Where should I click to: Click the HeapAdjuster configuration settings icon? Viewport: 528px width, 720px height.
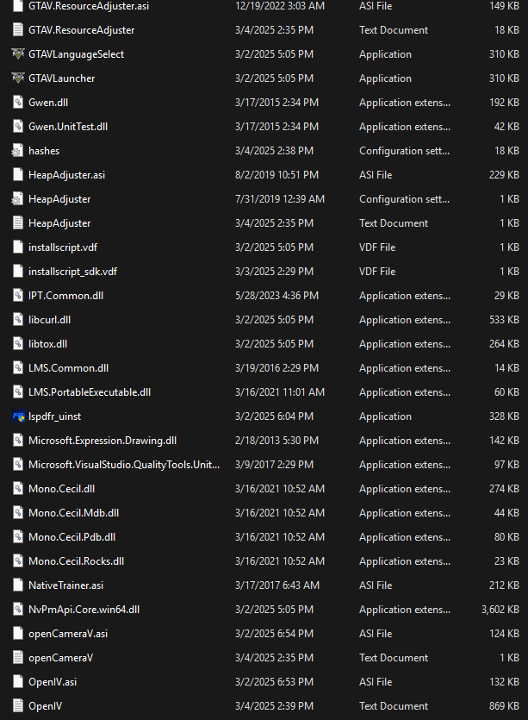18,199
